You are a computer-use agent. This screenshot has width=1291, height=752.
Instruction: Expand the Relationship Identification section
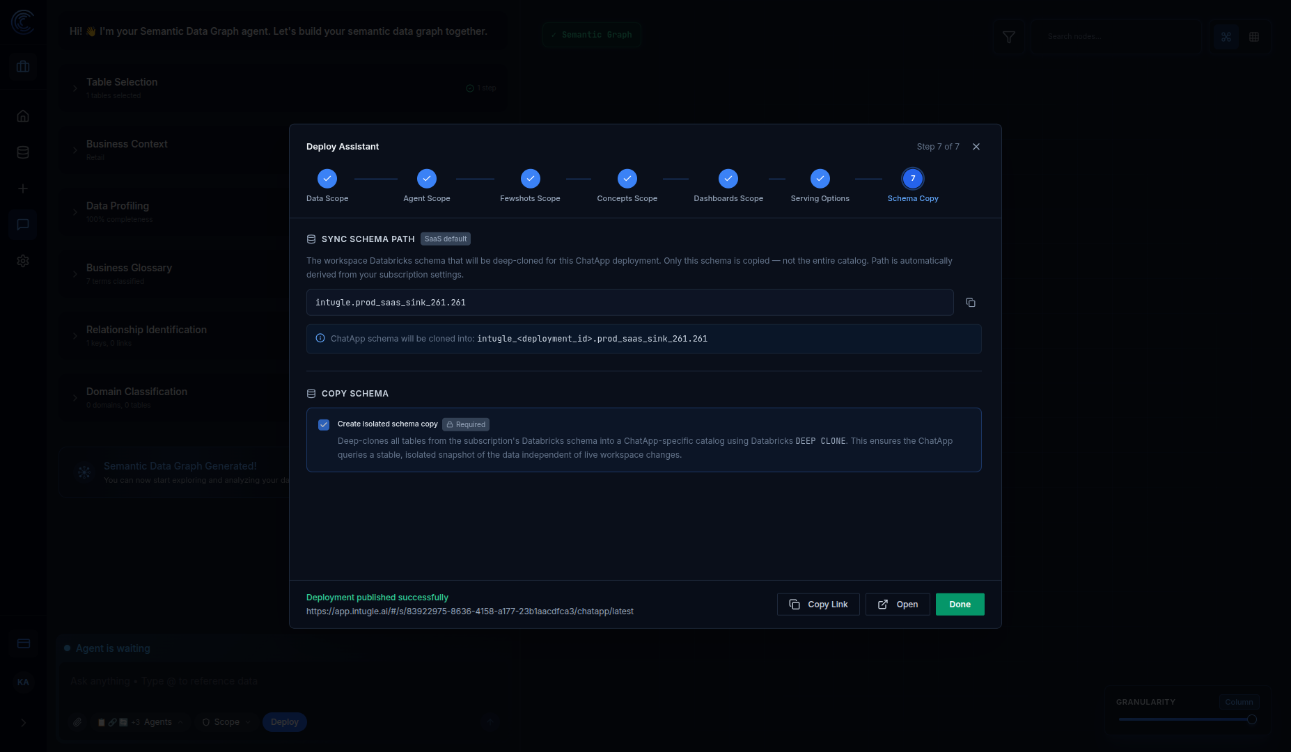click(75, 336)
